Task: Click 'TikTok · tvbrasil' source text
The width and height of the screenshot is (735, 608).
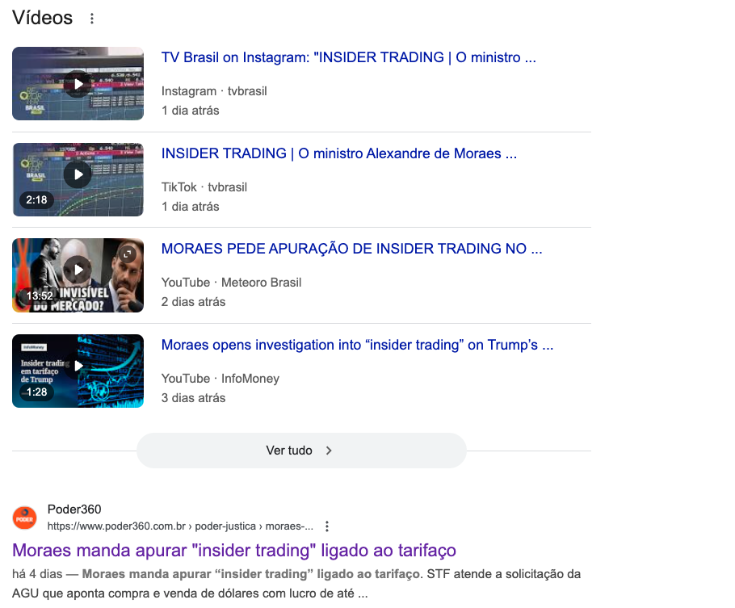Action: coord(204,187)
